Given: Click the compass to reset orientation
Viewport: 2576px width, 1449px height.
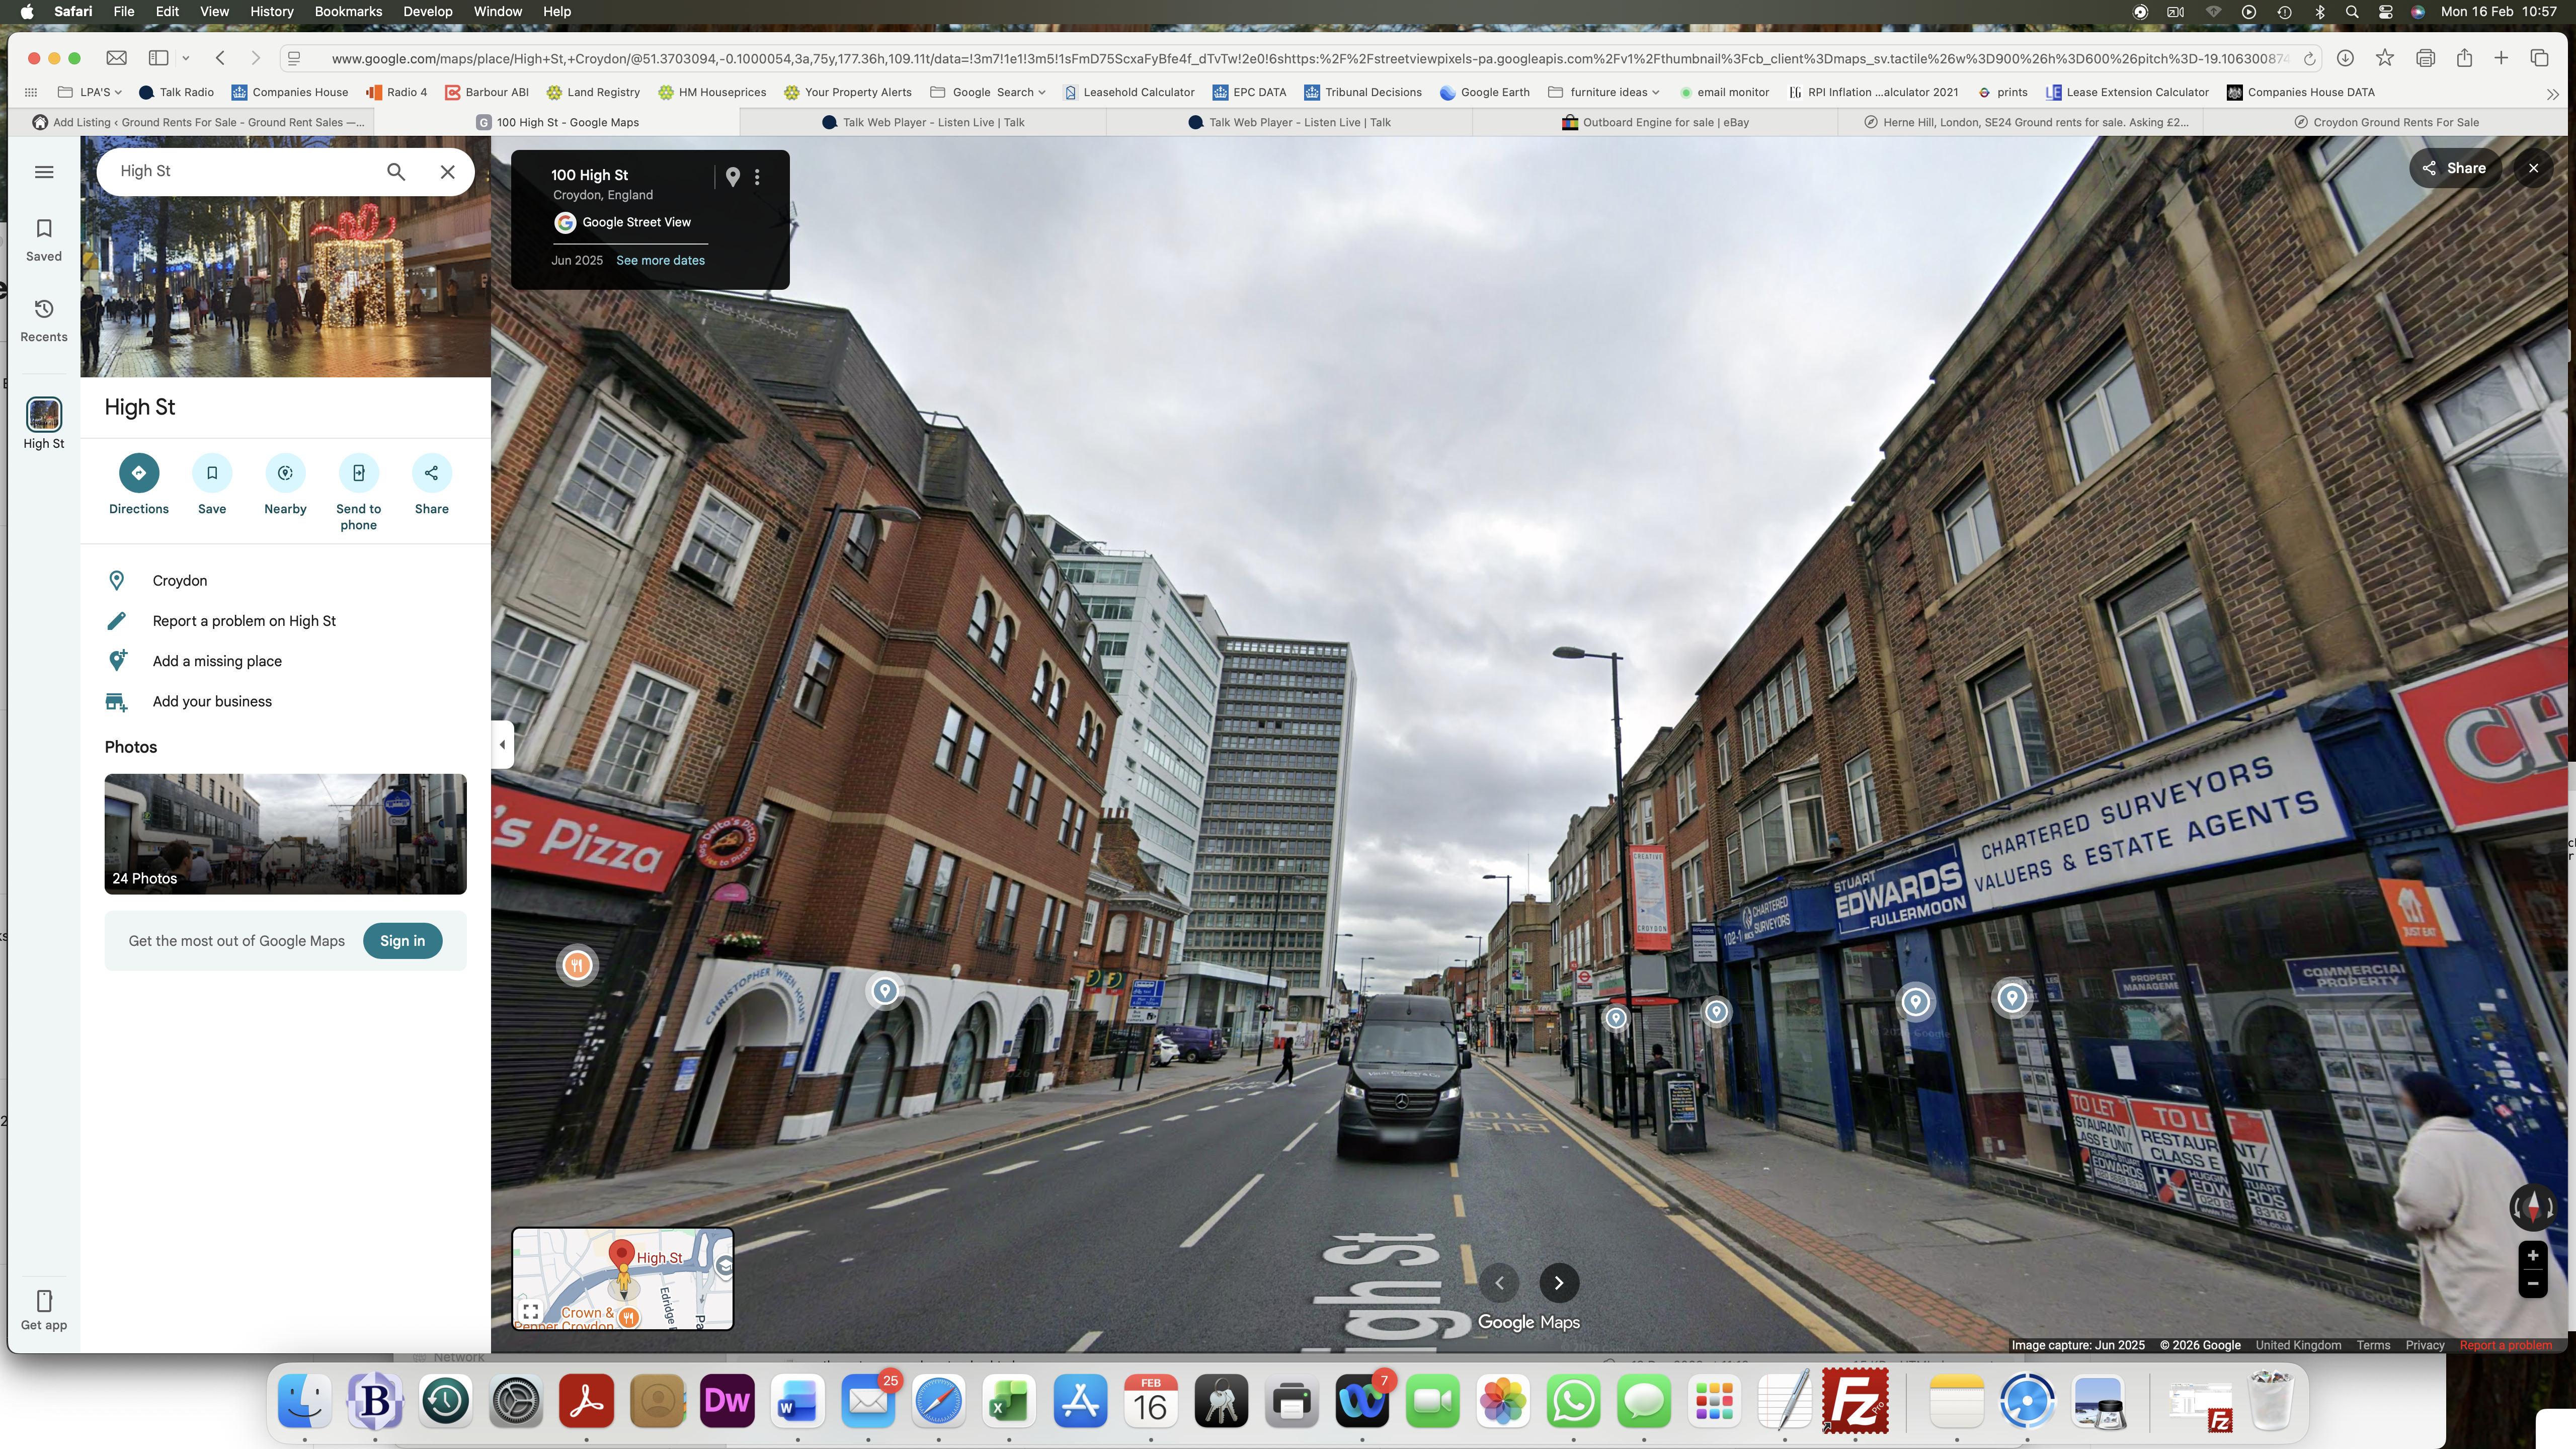Looking at the screenshot, I should (x=2533, y=1207).
